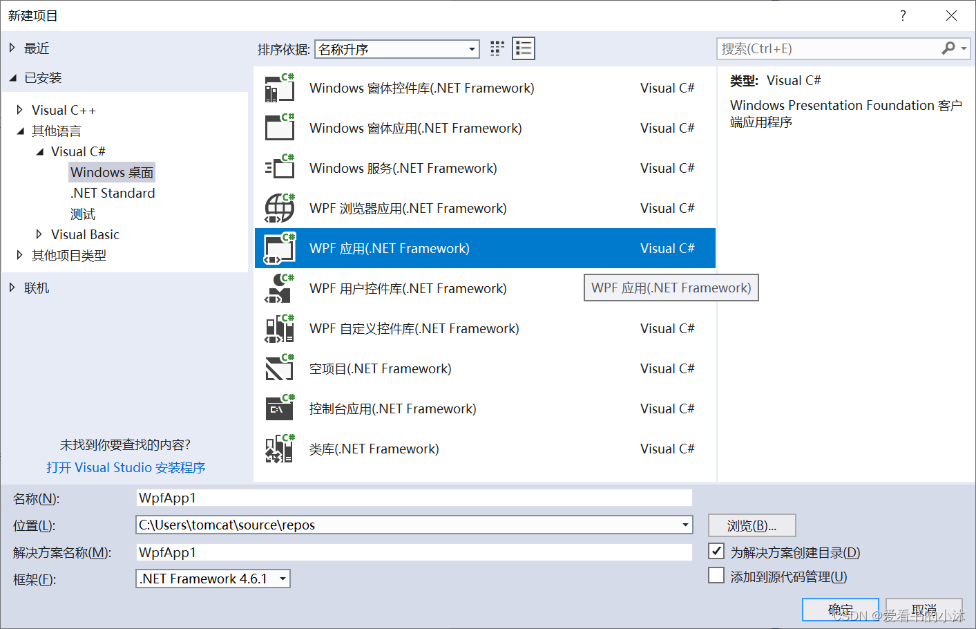Click the help question mark button

coord(903,15)
